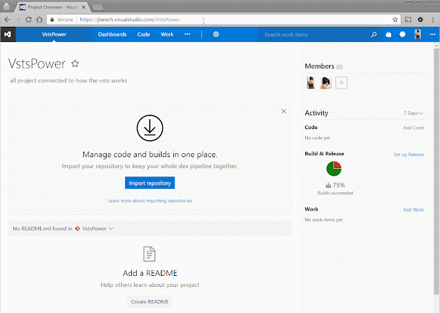Viewport: 440px width, 313px height.
Task: Favorite the VstsPower project with the star
Action: coord(75,64)
